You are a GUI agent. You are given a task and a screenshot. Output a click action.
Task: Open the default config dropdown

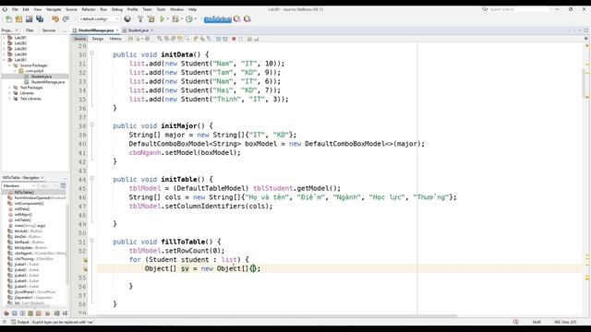click(x=99, y=18)
